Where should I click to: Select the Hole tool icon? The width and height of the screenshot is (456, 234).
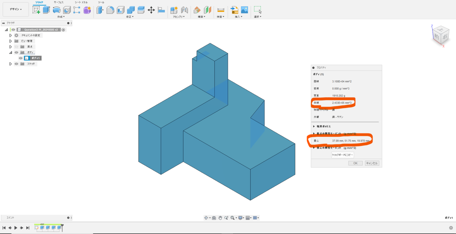pos(66,10)
